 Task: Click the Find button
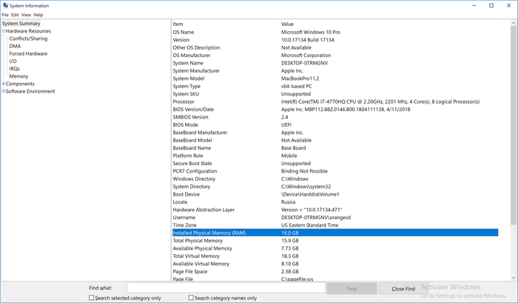coord(351,288)
